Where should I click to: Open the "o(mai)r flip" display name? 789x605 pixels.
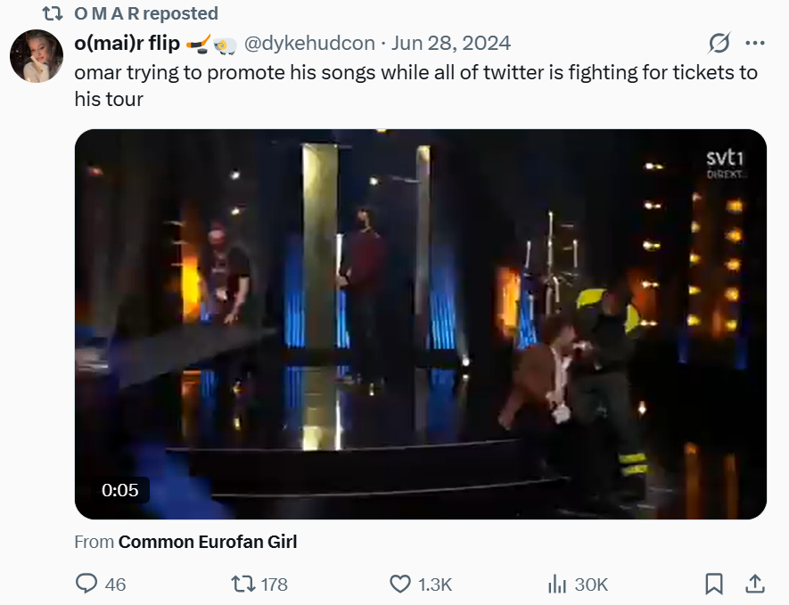pyautogui.click(x=127, y=43)
